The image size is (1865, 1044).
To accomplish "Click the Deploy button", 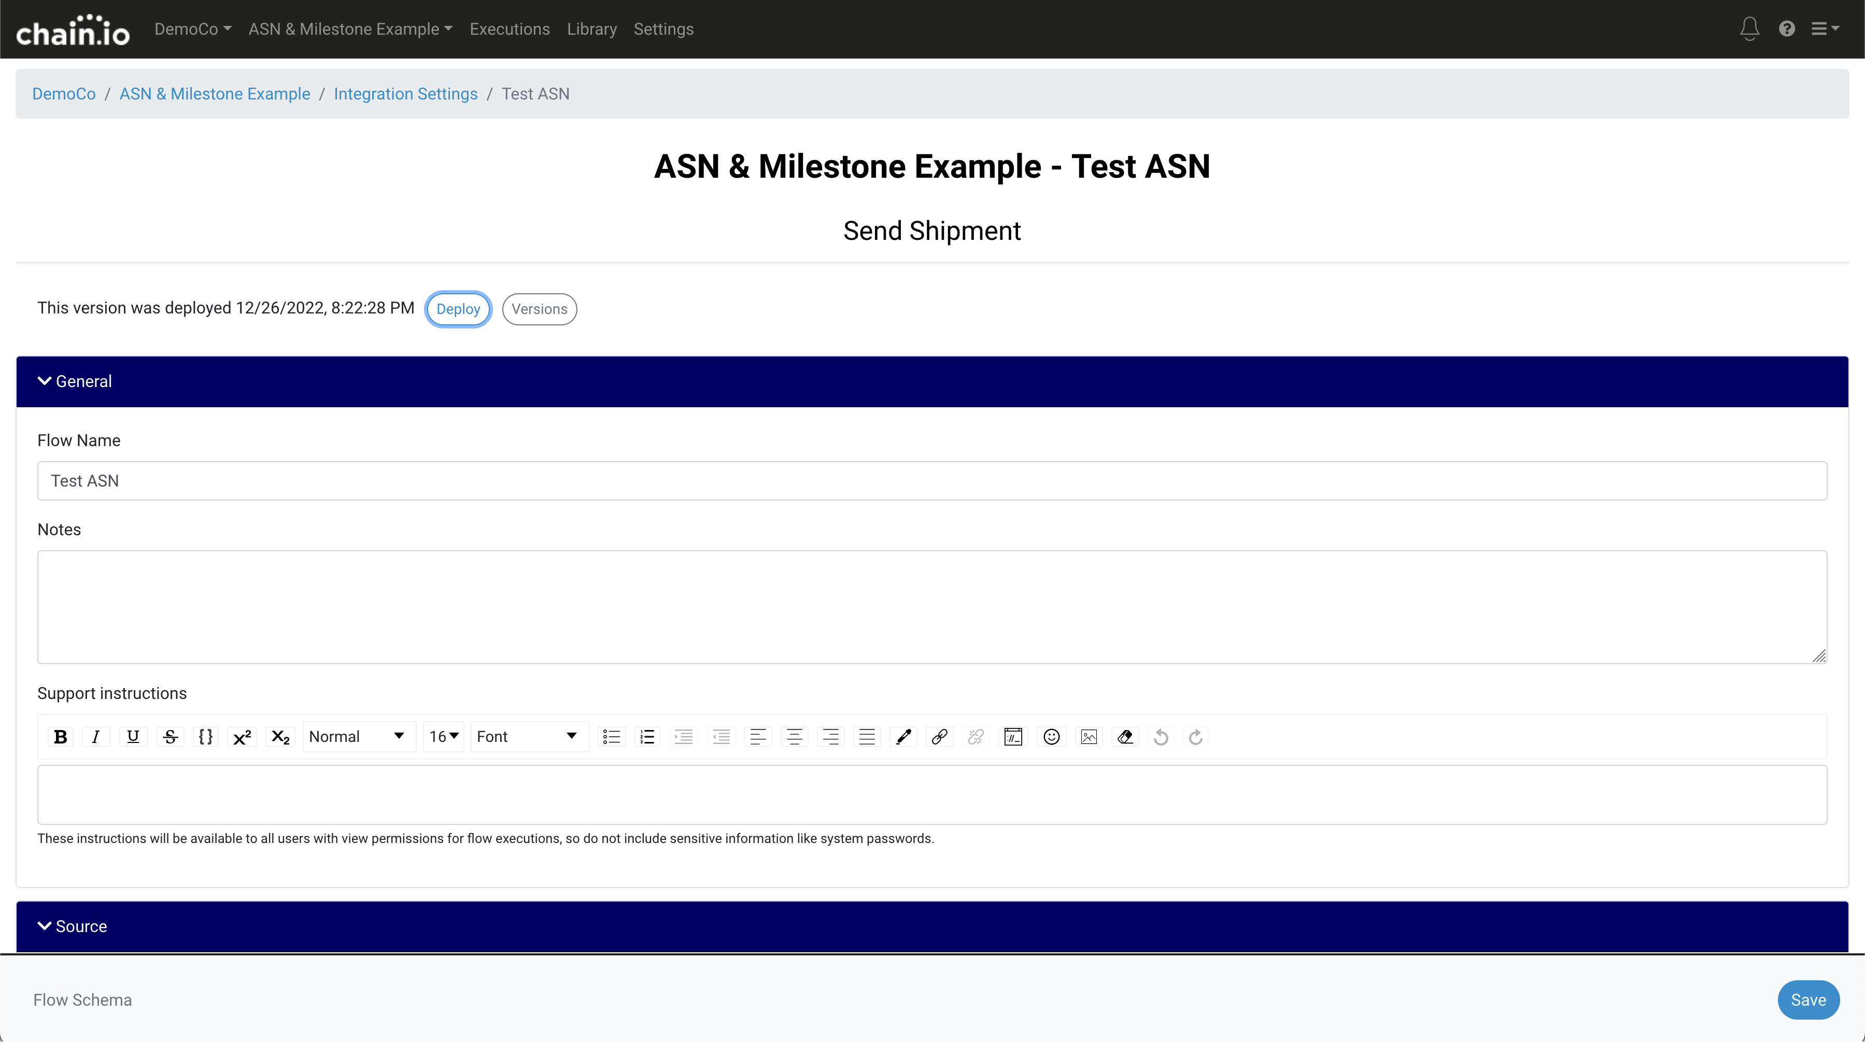I will click(458, 309).
